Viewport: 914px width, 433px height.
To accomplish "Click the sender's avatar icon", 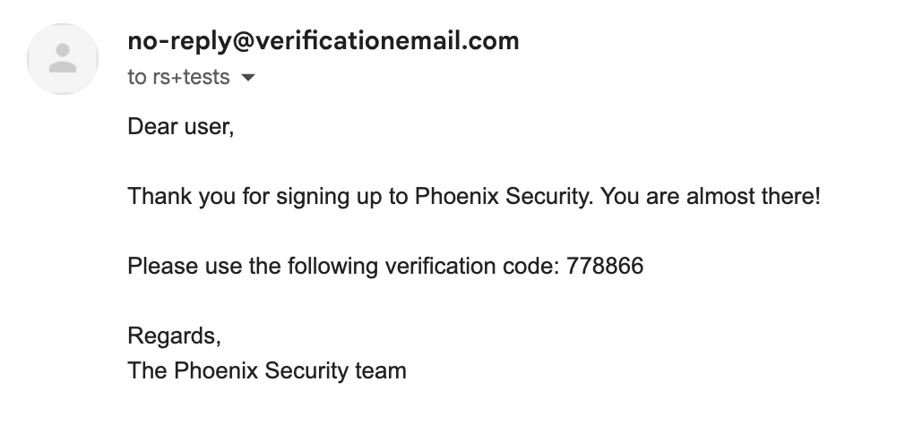I will click(x=62, y=59).
